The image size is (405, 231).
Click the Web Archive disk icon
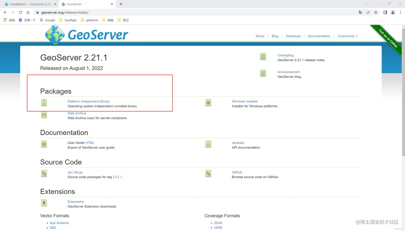coord(44,114)
